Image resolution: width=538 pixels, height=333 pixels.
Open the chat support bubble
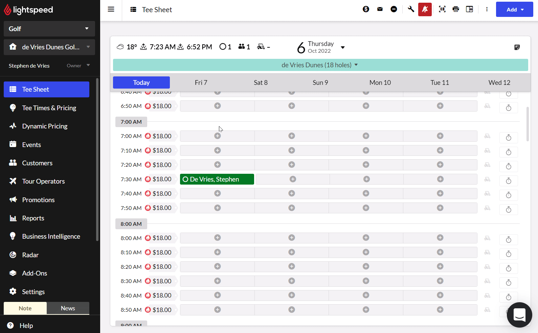pos(519,315)
